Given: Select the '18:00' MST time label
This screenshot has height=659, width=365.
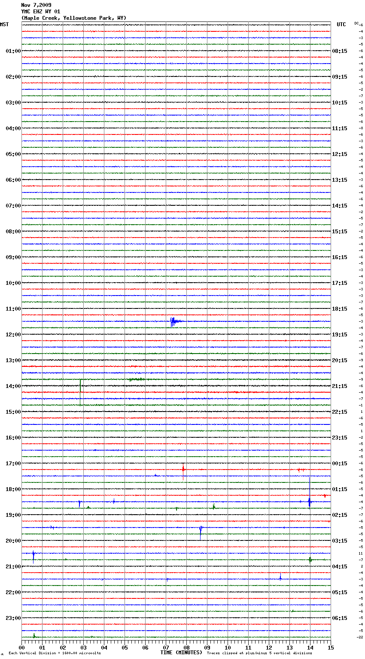Looking at the screenshot, I should point(13,489).
